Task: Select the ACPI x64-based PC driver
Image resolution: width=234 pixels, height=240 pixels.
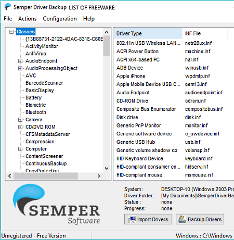Action: 138,59
